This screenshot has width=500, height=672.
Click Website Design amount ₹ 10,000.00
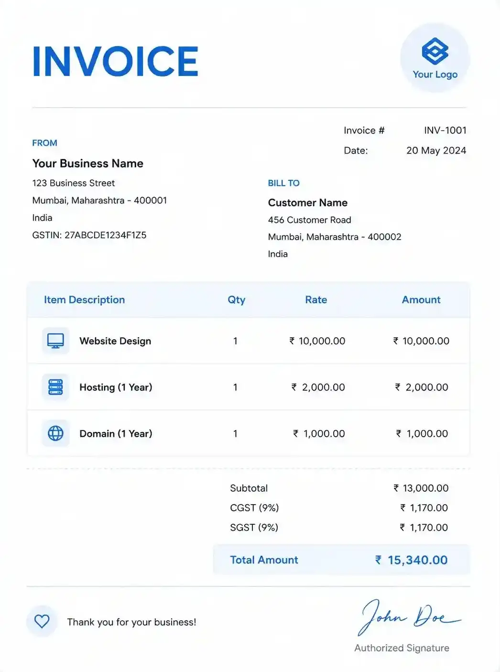(421, 341)
